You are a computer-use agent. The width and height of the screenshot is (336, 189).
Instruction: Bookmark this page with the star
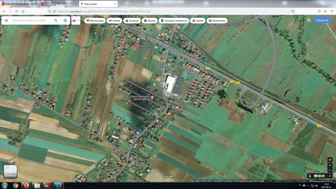293,11
